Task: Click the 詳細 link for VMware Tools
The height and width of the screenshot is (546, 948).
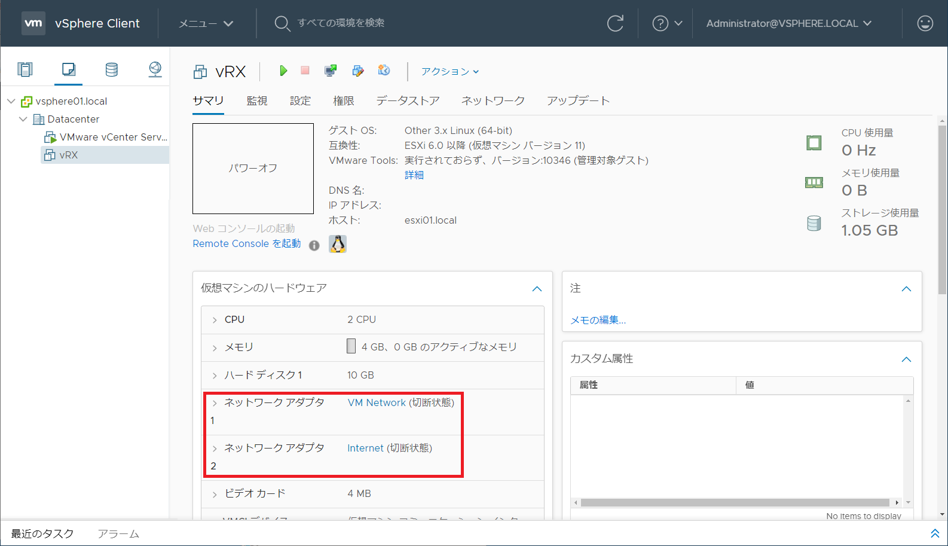Action: tap(414, 175)
